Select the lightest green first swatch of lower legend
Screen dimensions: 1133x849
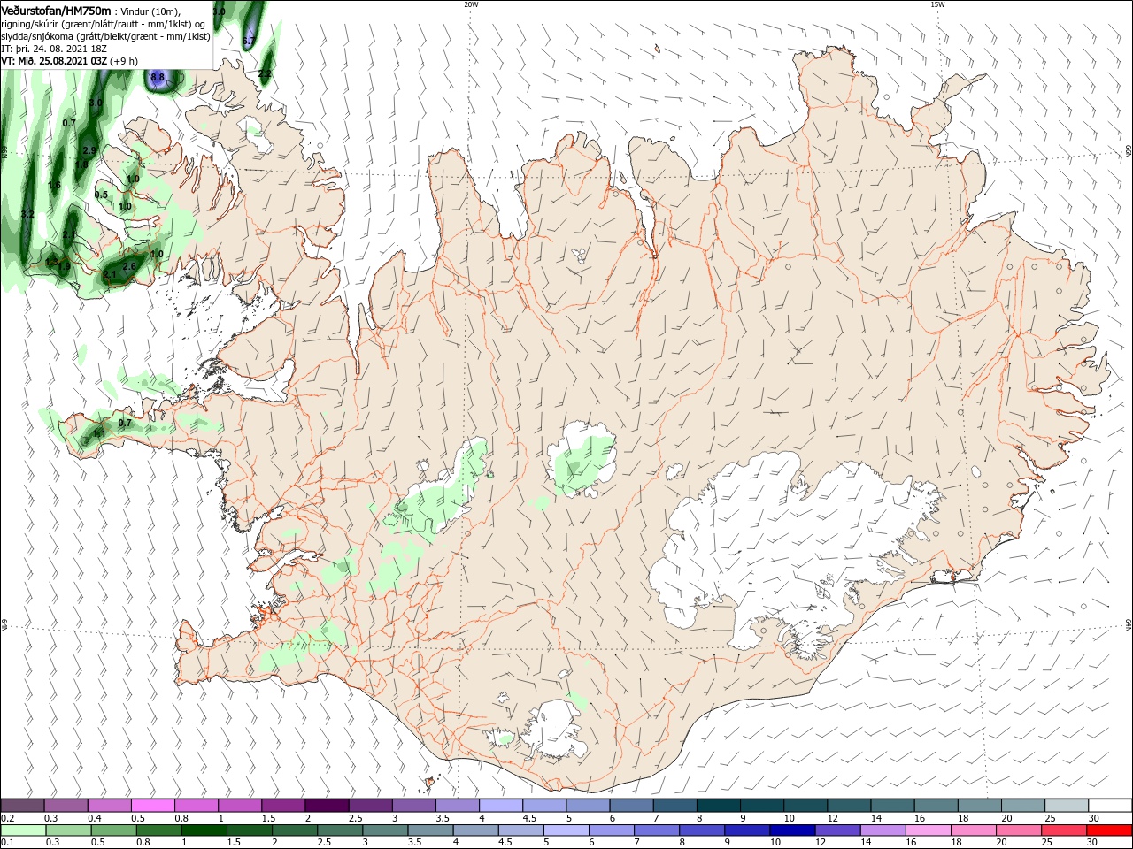click(22, 830)
